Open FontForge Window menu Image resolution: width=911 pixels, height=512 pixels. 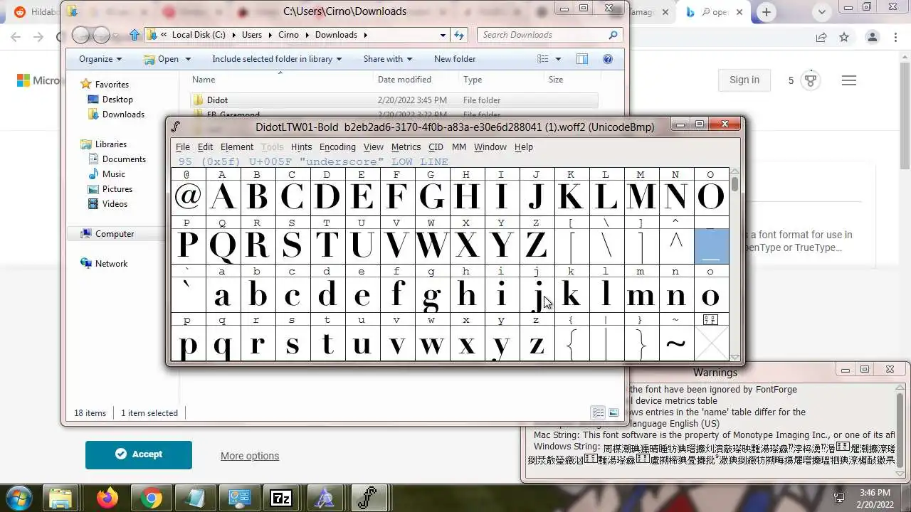click(490, 147)
